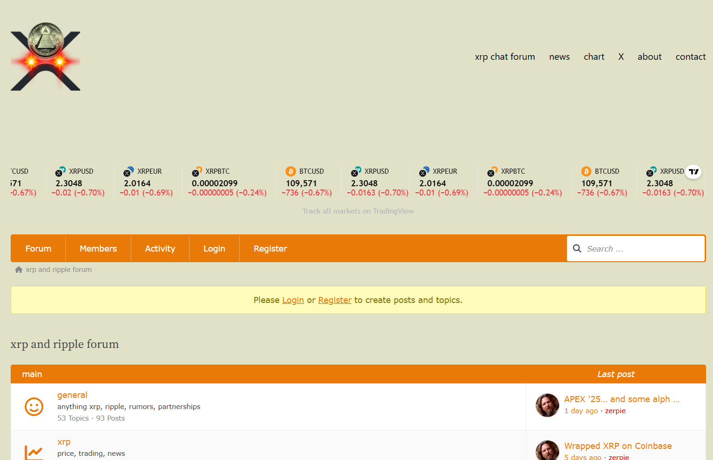Click the '1 day ago' timestamp

[x=581, y=411]
